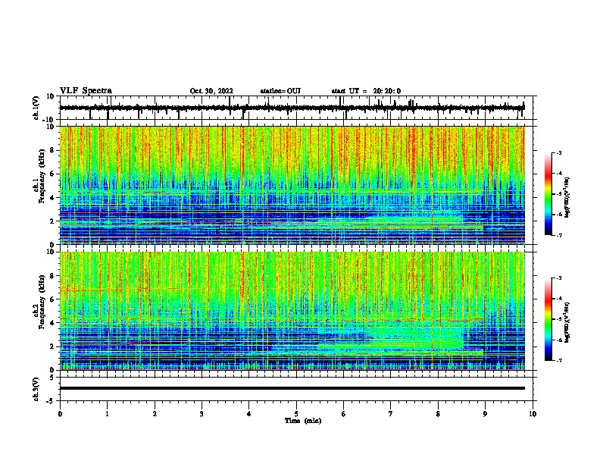This screenshot has height=464, width=600.
Task: Click the "6" kHz tick on ch.1 axis
Action: pos(53,174)
